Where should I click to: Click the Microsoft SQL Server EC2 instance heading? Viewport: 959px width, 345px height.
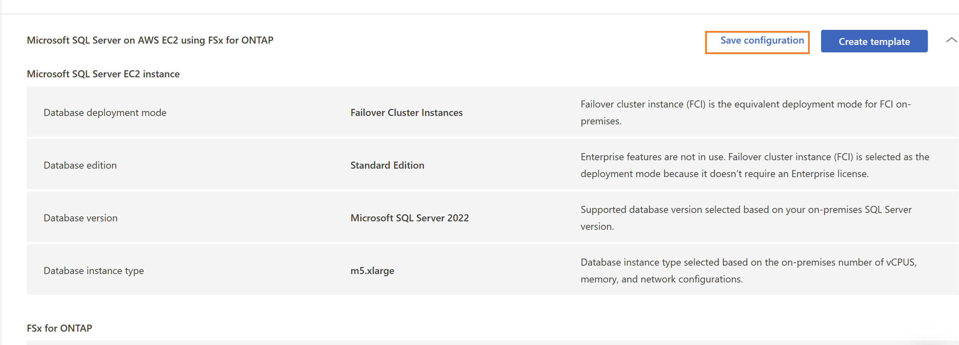(103, 74)
